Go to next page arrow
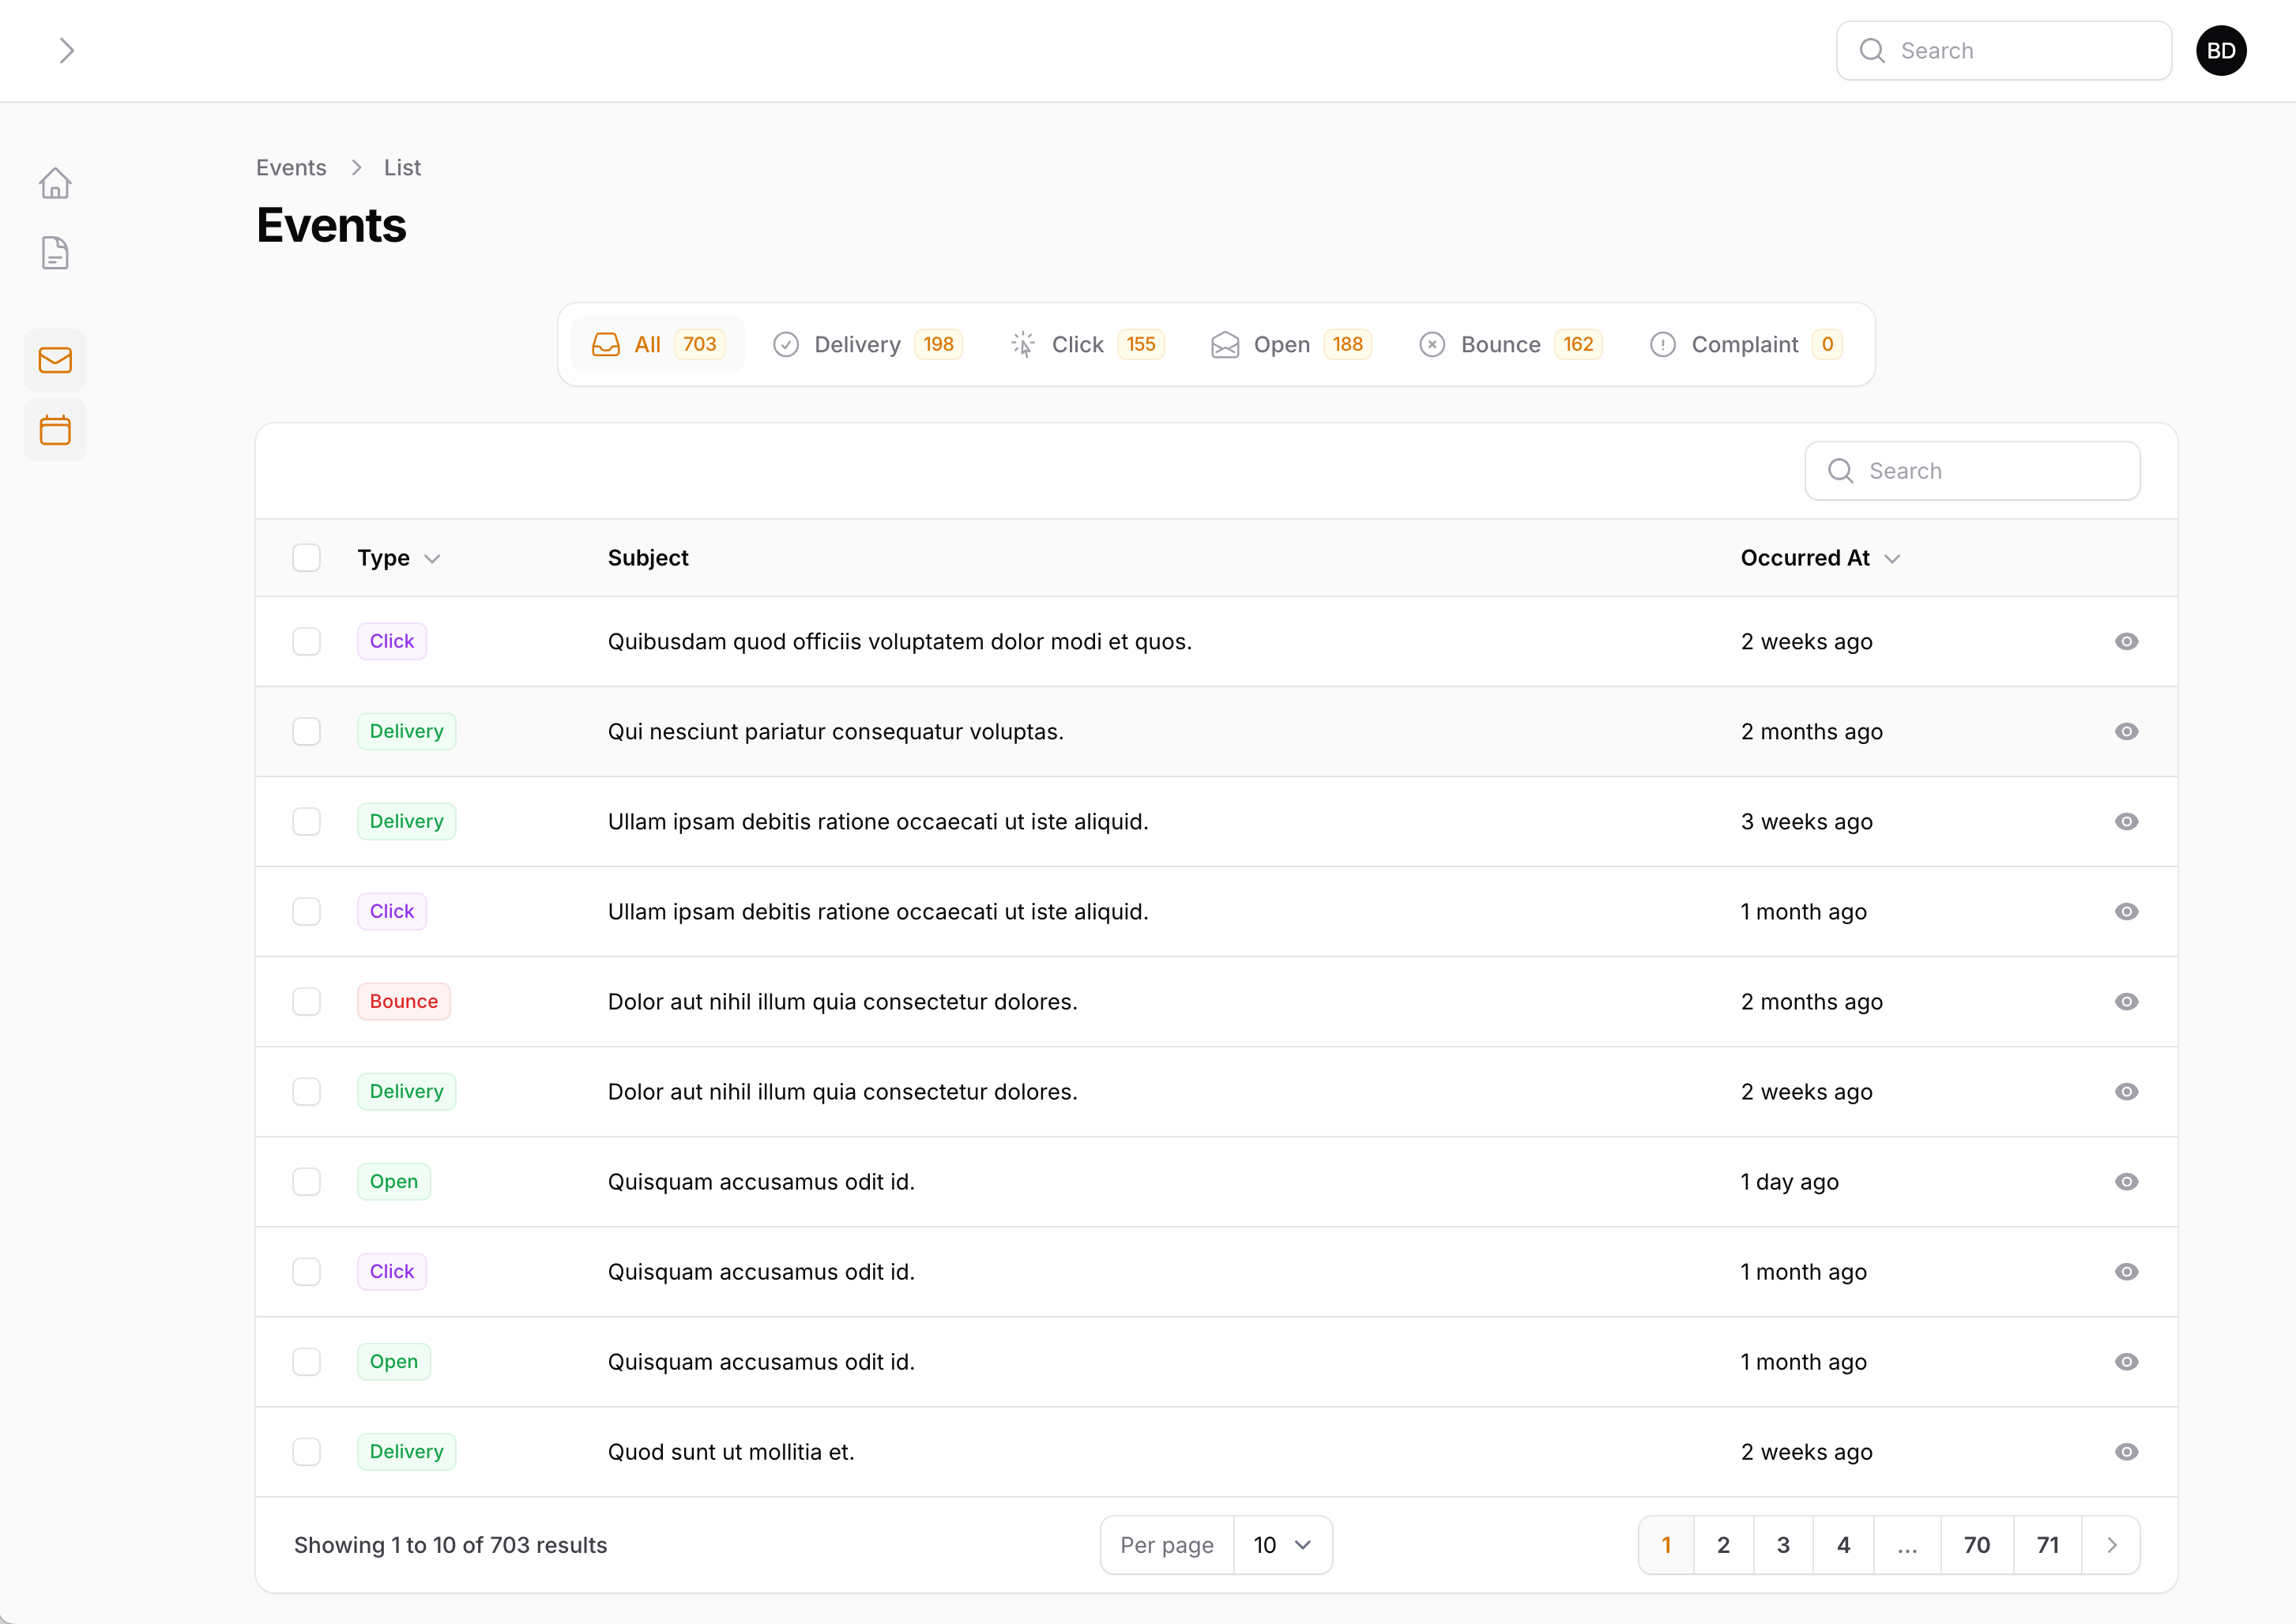The width and height of the screenshot is (2296, 1624). [x=2111, y=1545]
